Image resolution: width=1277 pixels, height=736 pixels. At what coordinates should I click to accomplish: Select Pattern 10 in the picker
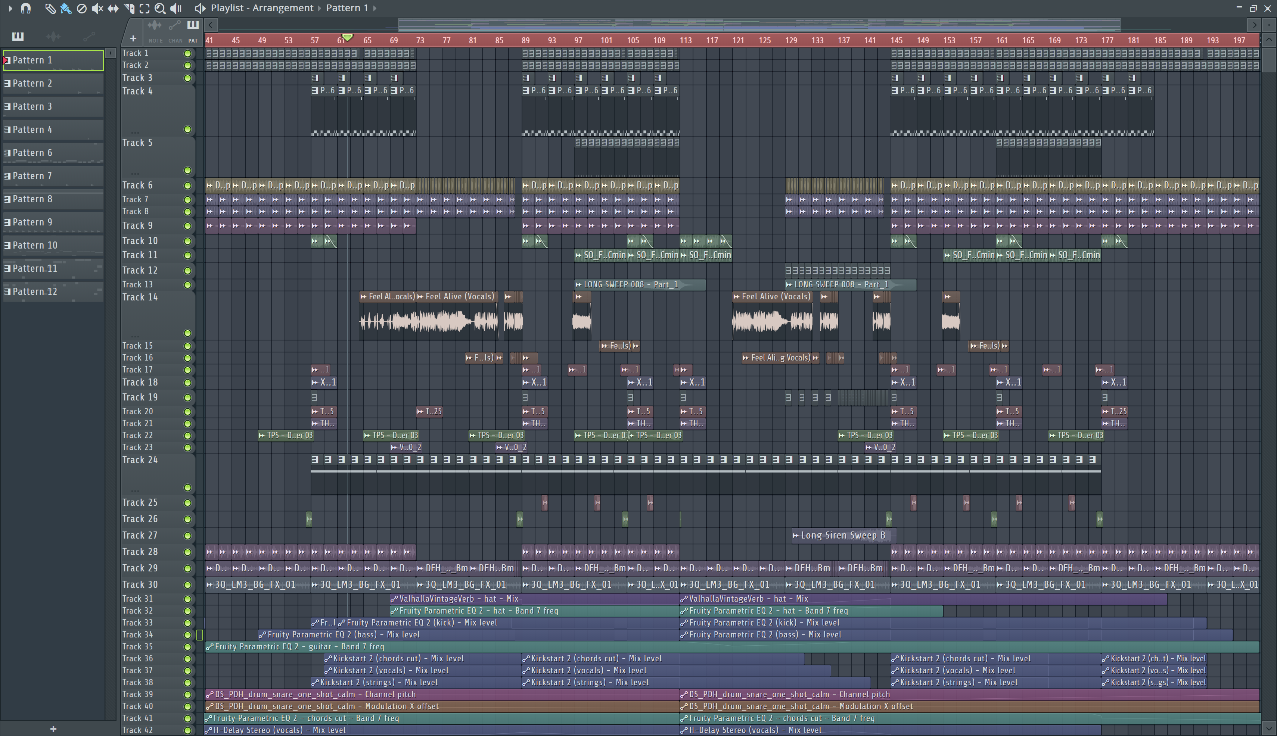pos(53,245)
